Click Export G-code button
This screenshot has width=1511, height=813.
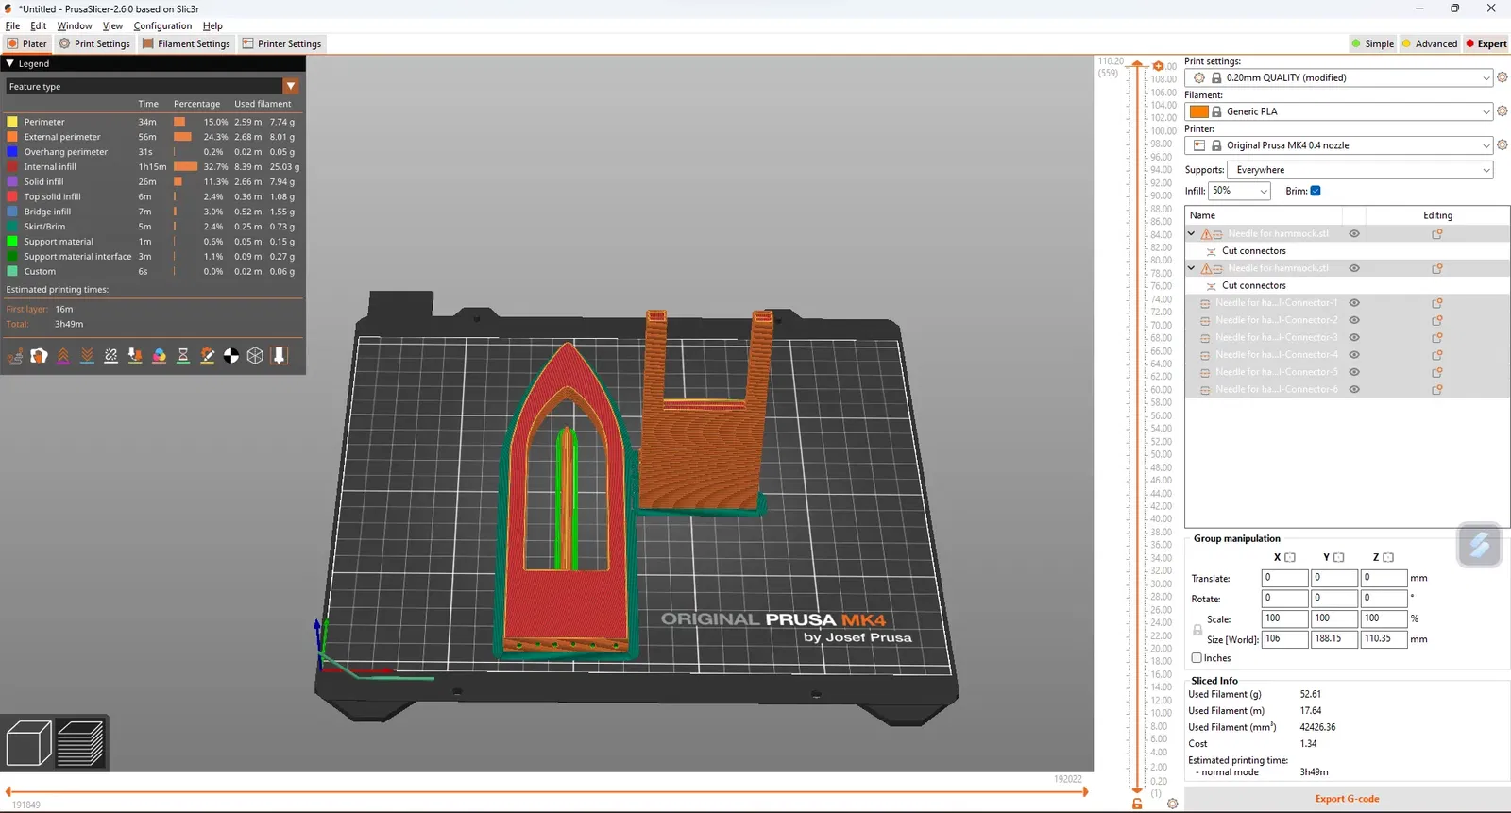coord(1347,799)
